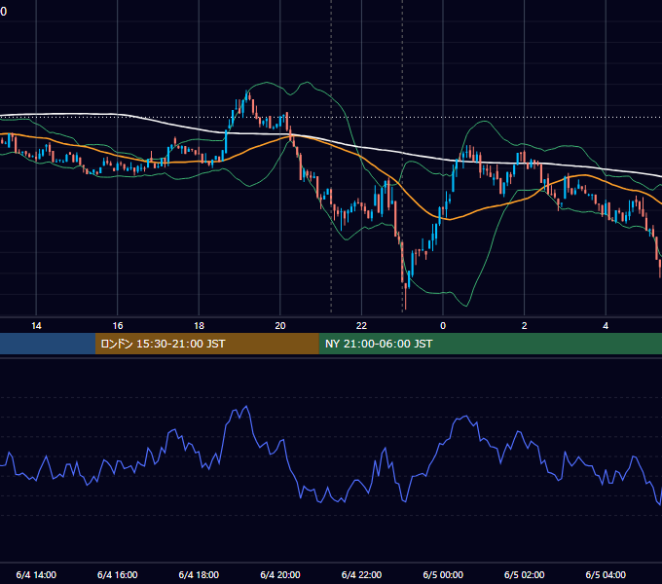Click the NY 21:00-06:00 JST session bar
Viewport: 662px width, 584px height.
point(490,344)
